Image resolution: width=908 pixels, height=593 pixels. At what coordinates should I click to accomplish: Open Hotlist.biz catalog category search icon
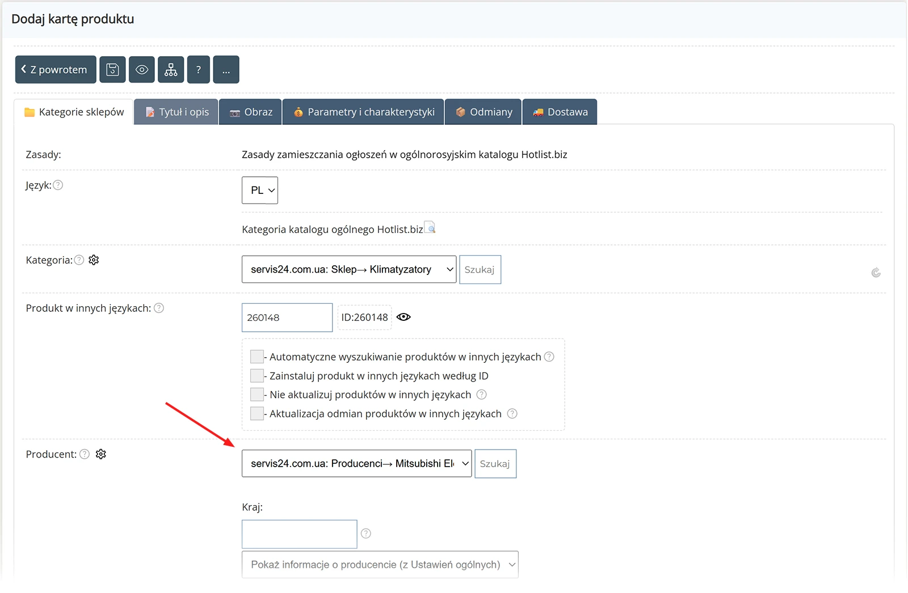pyautogui.click(x=430, y=228)
